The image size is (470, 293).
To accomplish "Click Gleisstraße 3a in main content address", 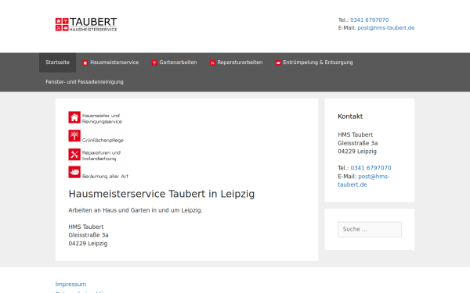I will point(89,235).
